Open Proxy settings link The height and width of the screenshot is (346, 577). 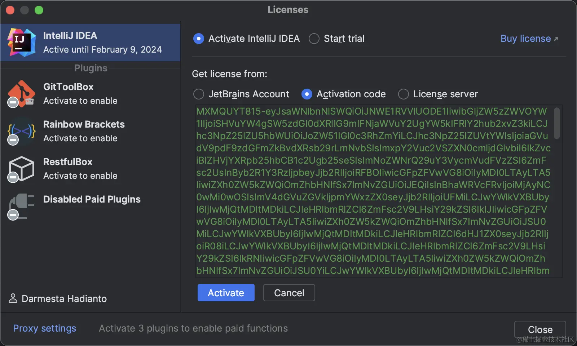click(x=45, y=328)
